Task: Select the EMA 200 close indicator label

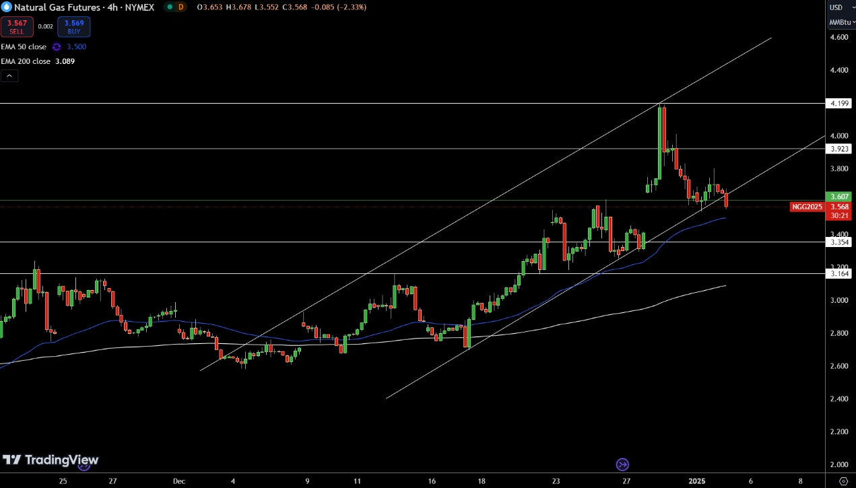Action: (x=26, y=61)
